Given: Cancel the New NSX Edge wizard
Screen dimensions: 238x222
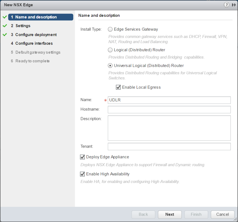Looking at the screenshot, I should 223,214.
